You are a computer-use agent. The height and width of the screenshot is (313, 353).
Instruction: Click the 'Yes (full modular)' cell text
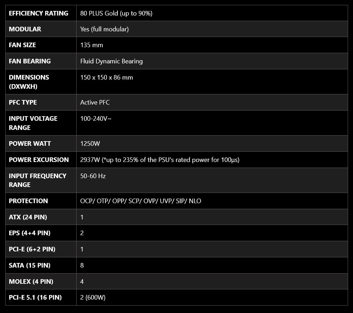104,29
